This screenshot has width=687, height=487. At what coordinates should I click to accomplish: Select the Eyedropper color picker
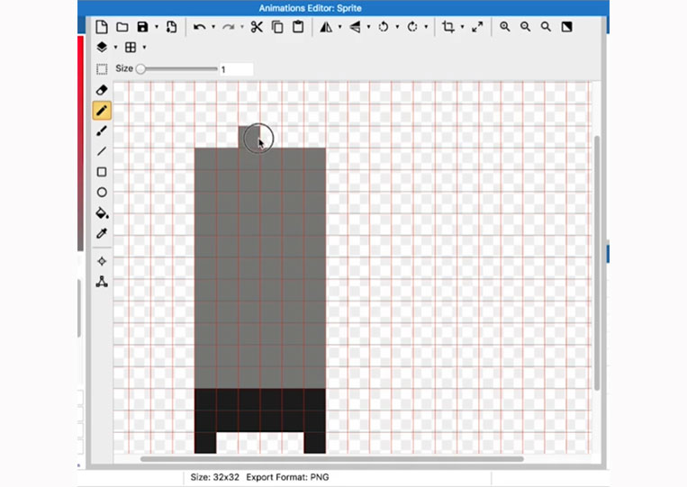pos(102,233)
